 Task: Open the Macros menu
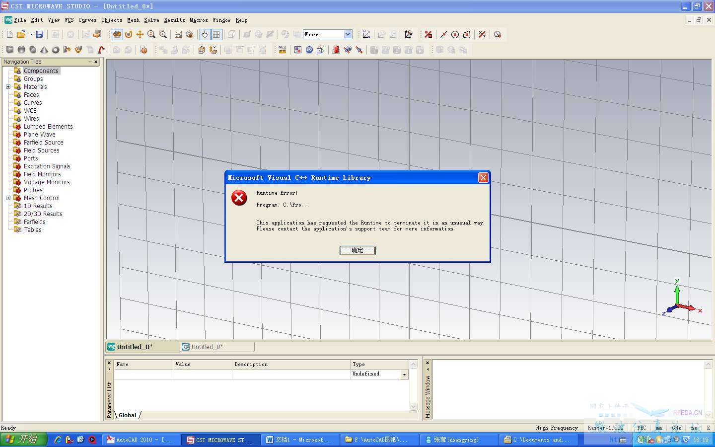pyautogui.click(x=199, y=20)
